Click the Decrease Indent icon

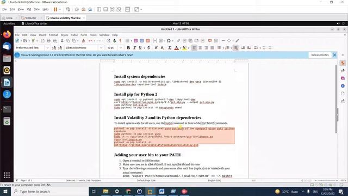click(249, 48)
